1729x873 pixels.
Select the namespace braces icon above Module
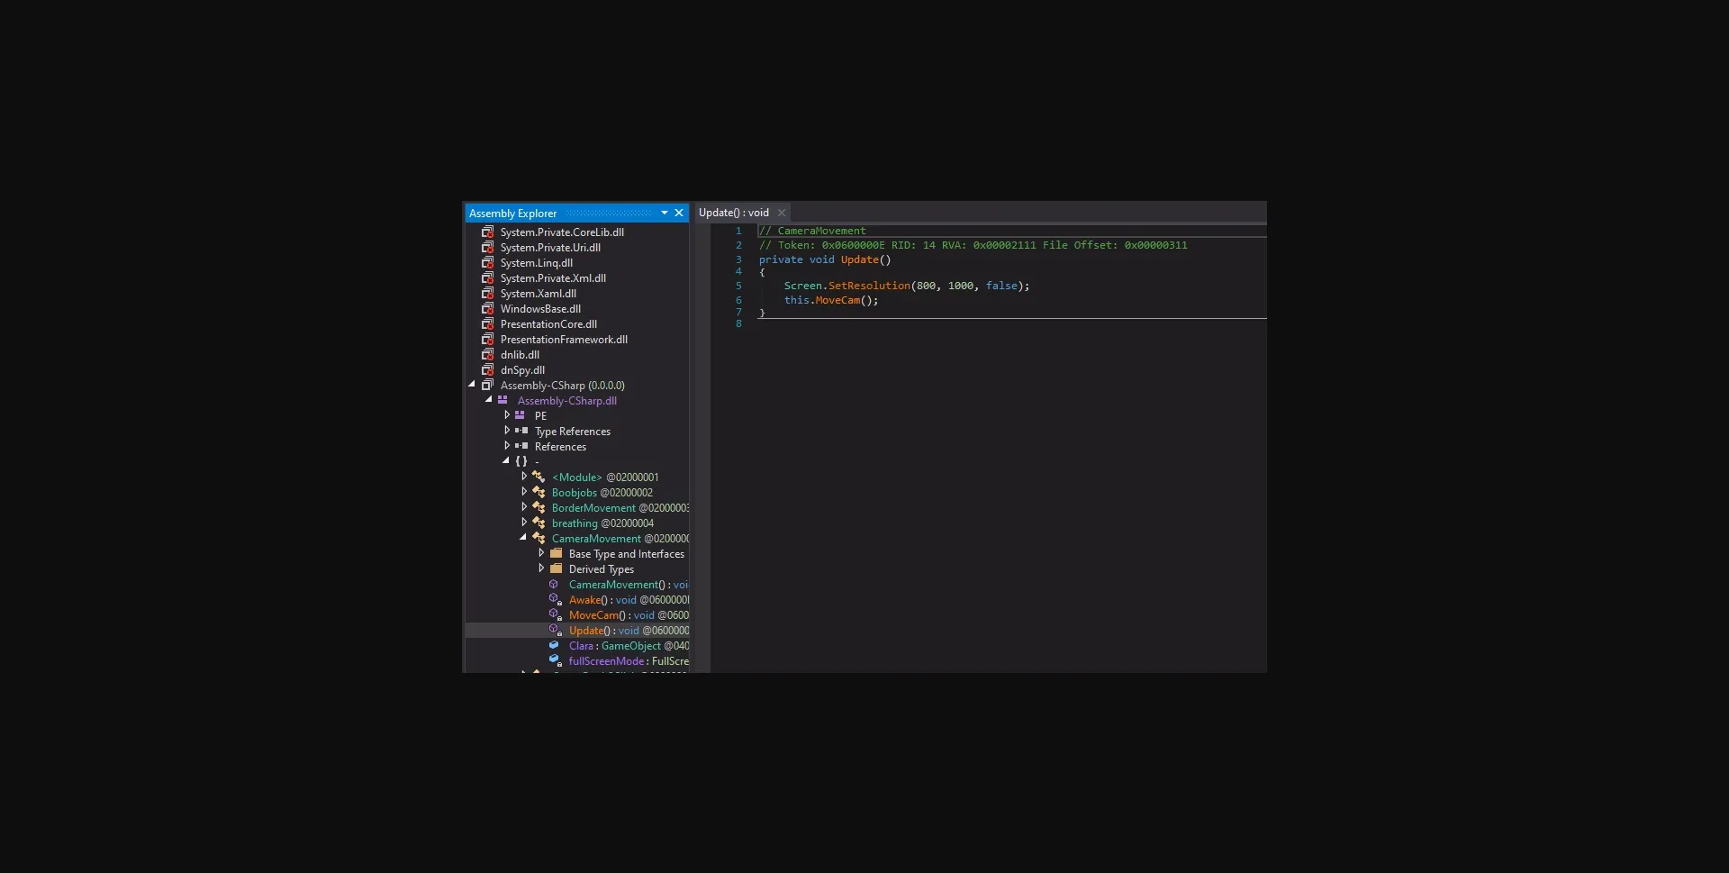[521, 460]
